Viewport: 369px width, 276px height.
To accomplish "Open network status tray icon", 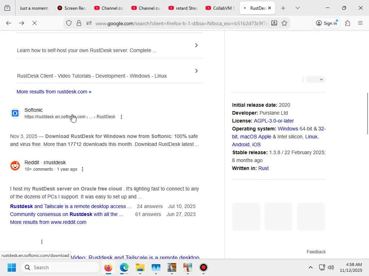I will click(322, 267).
